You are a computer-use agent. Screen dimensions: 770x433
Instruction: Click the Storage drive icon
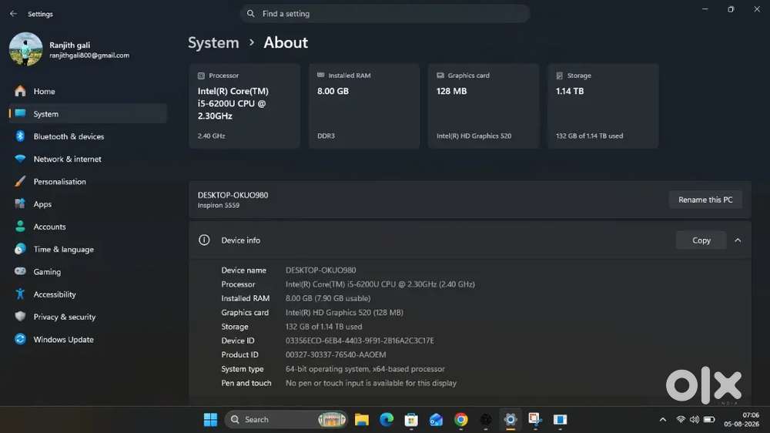pyautogui.click(x=559, y=76)
